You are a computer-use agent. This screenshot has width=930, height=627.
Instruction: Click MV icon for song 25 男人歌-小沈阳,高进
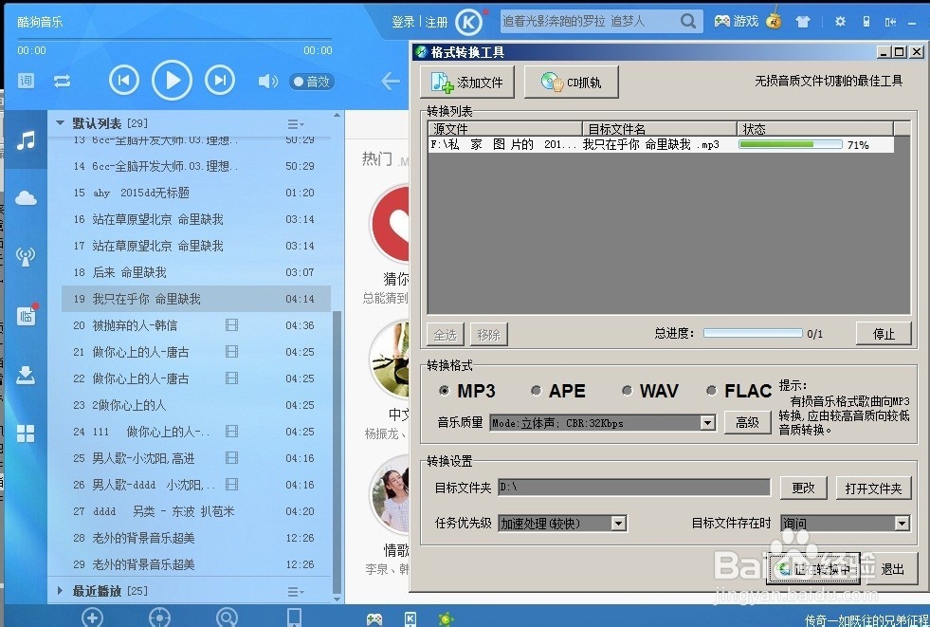[232, 457]
